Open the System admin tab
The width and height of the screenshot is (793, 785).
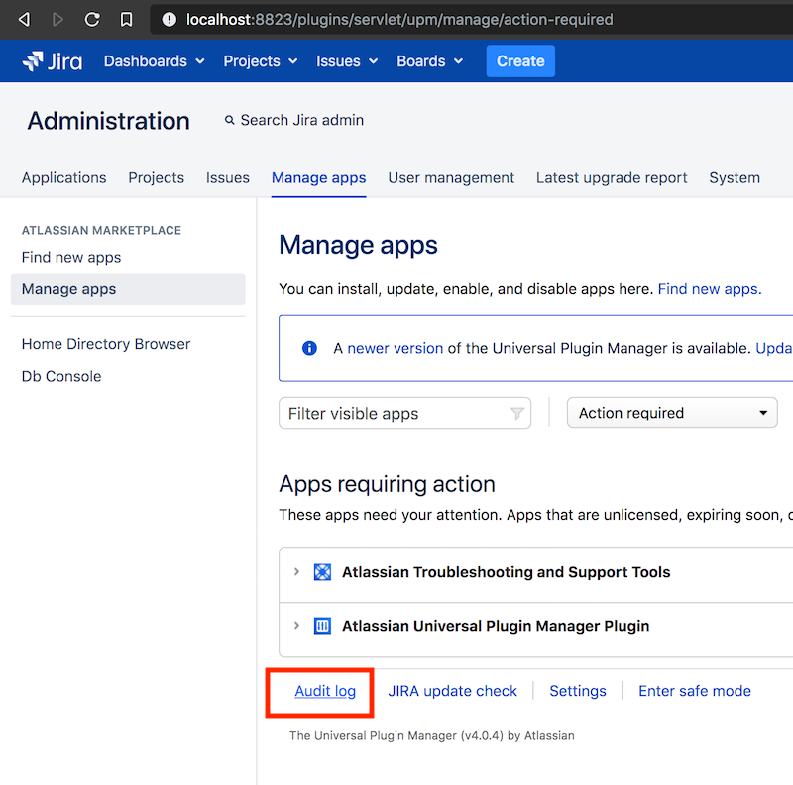[735, 178]
